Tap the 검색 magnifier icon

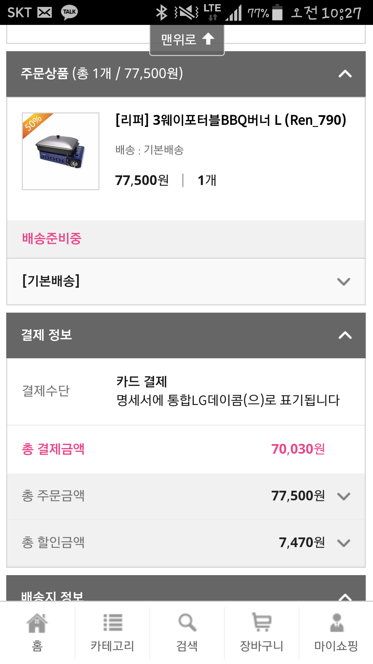point(187,622)
